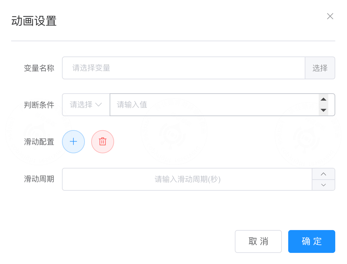Decrement the slide period with the down chevron
This screenshot has height=264, width=347.
pos(323,185)
